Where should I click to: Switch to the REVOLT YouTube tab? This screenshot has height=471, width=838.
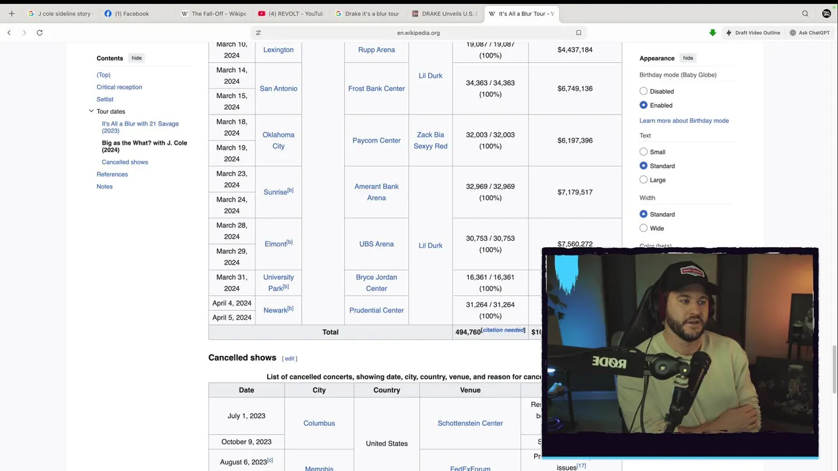pyautogui.click(x=290, y=13)
